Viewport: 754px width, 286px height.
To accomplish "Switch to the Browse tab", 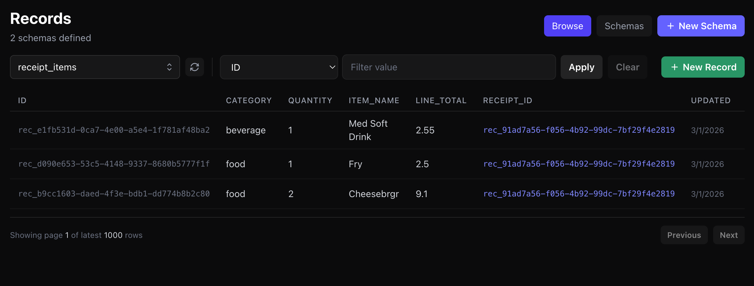I will pyautogui.click(x=568, y=26).
